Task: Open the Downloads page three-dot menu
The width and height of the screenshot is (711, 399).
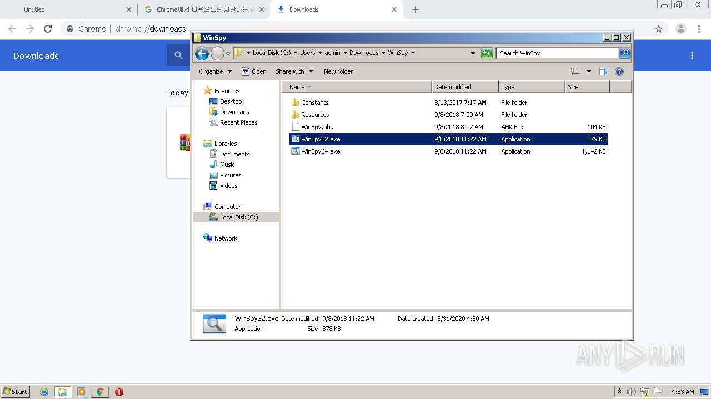Action: click(692, 55)
